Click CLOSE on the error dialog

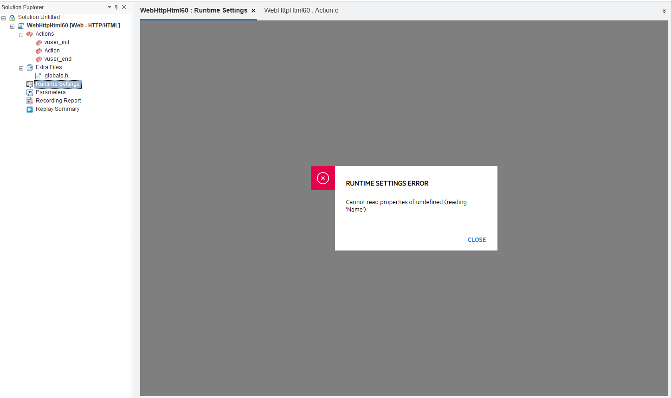point(477,239)
